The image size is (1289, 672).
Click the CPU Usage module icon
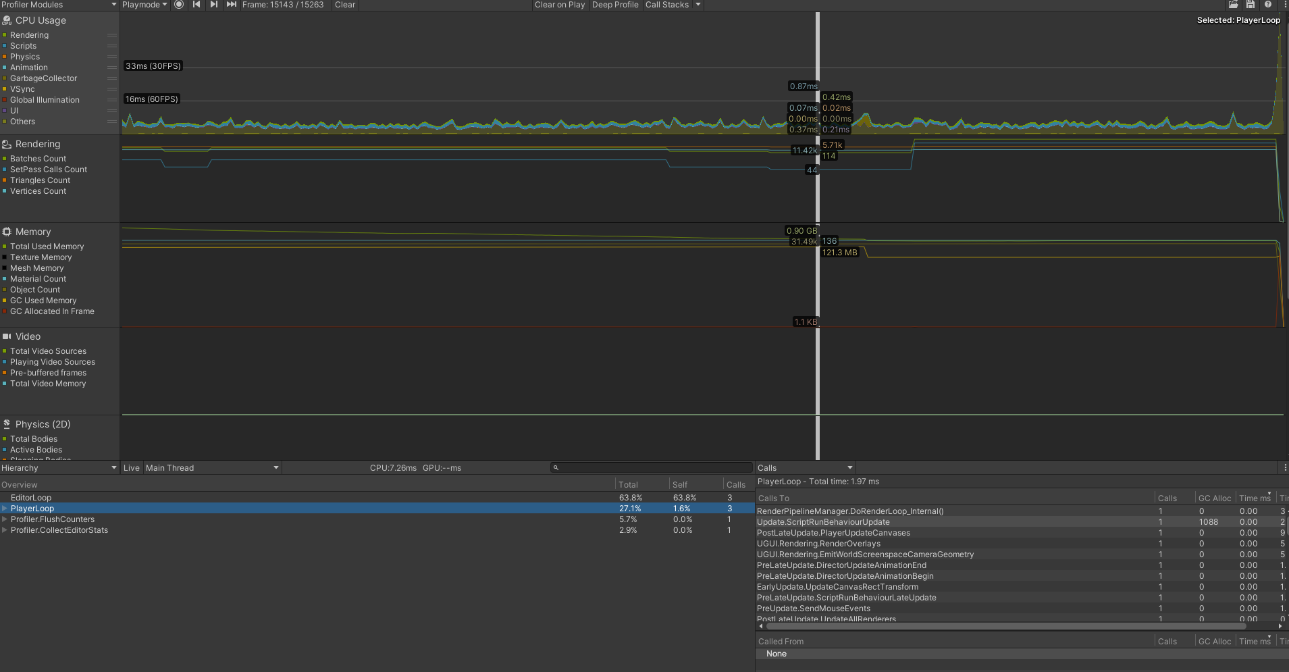click(x=7, y=21)
